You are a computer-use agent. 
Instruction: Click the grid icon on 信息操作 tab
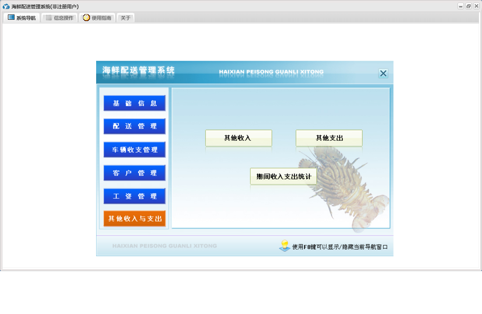click(49, 18)
